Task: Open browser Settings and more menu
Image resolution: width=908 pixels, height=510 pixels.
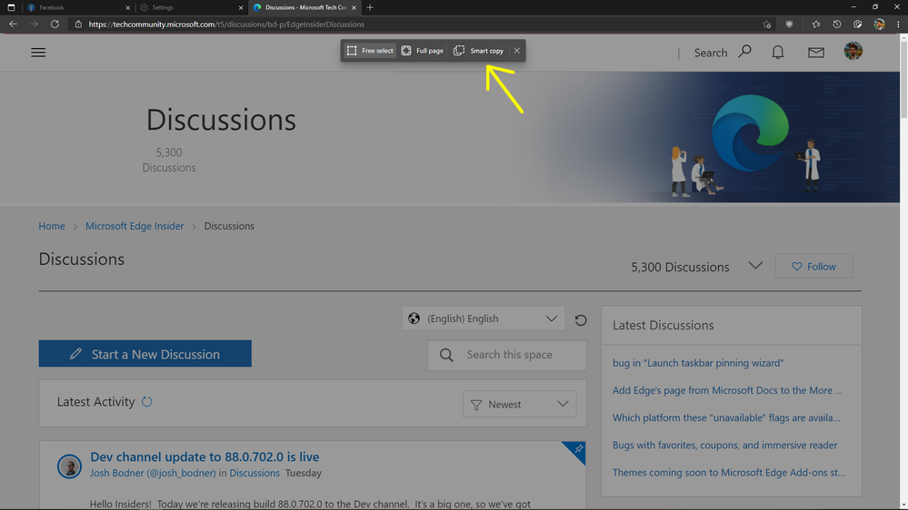Action: 898,25
